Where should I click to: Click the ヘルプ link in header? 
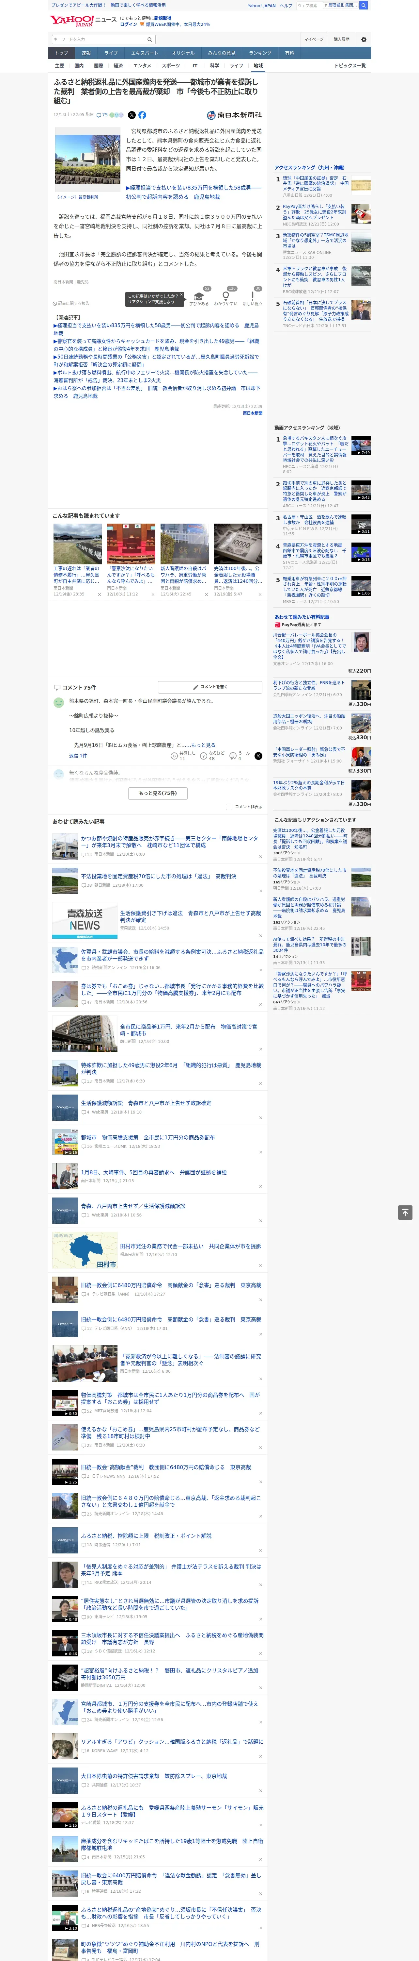coord(285,5)
